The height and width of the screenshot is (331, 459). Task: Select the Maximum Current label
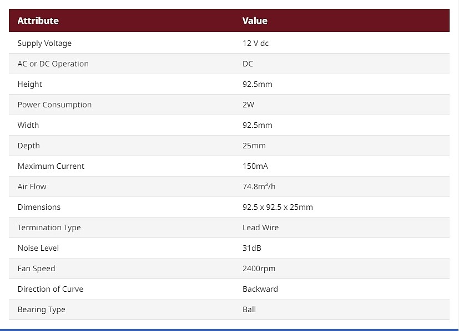coord(51,166)
